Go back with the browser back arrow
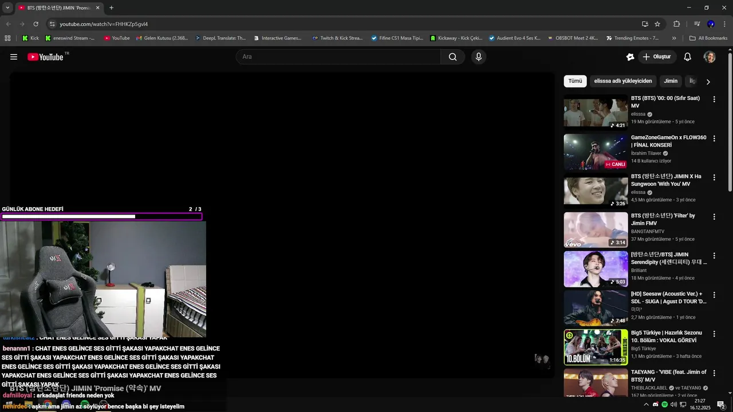 [8, 24]
